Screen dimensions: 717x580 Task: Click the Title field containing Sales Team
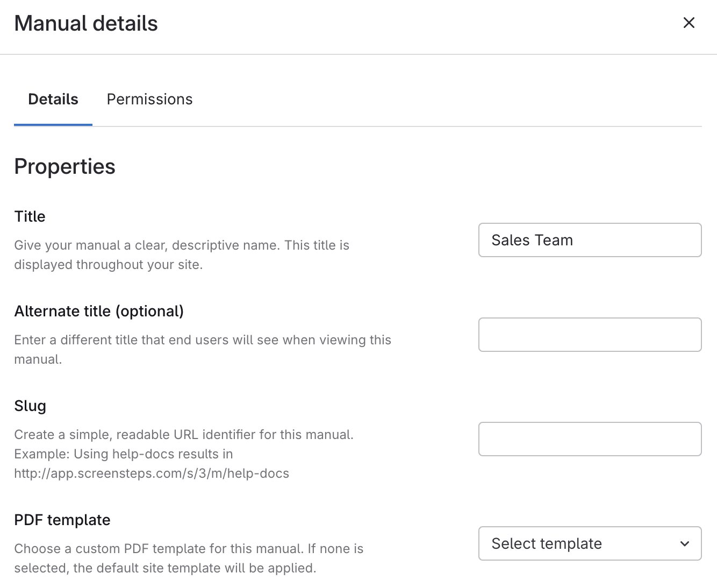click(x=590, y=240)
